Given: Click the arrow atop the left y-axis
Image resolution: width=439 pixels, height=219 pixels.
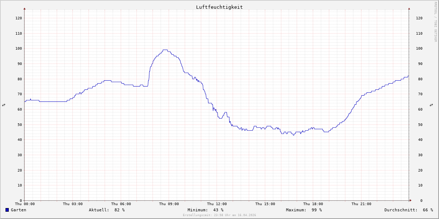Looking at the screenshot, I should (25, 8).
